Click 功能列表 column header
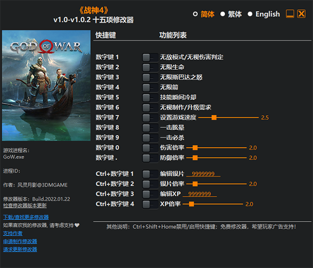 (173, 35)
